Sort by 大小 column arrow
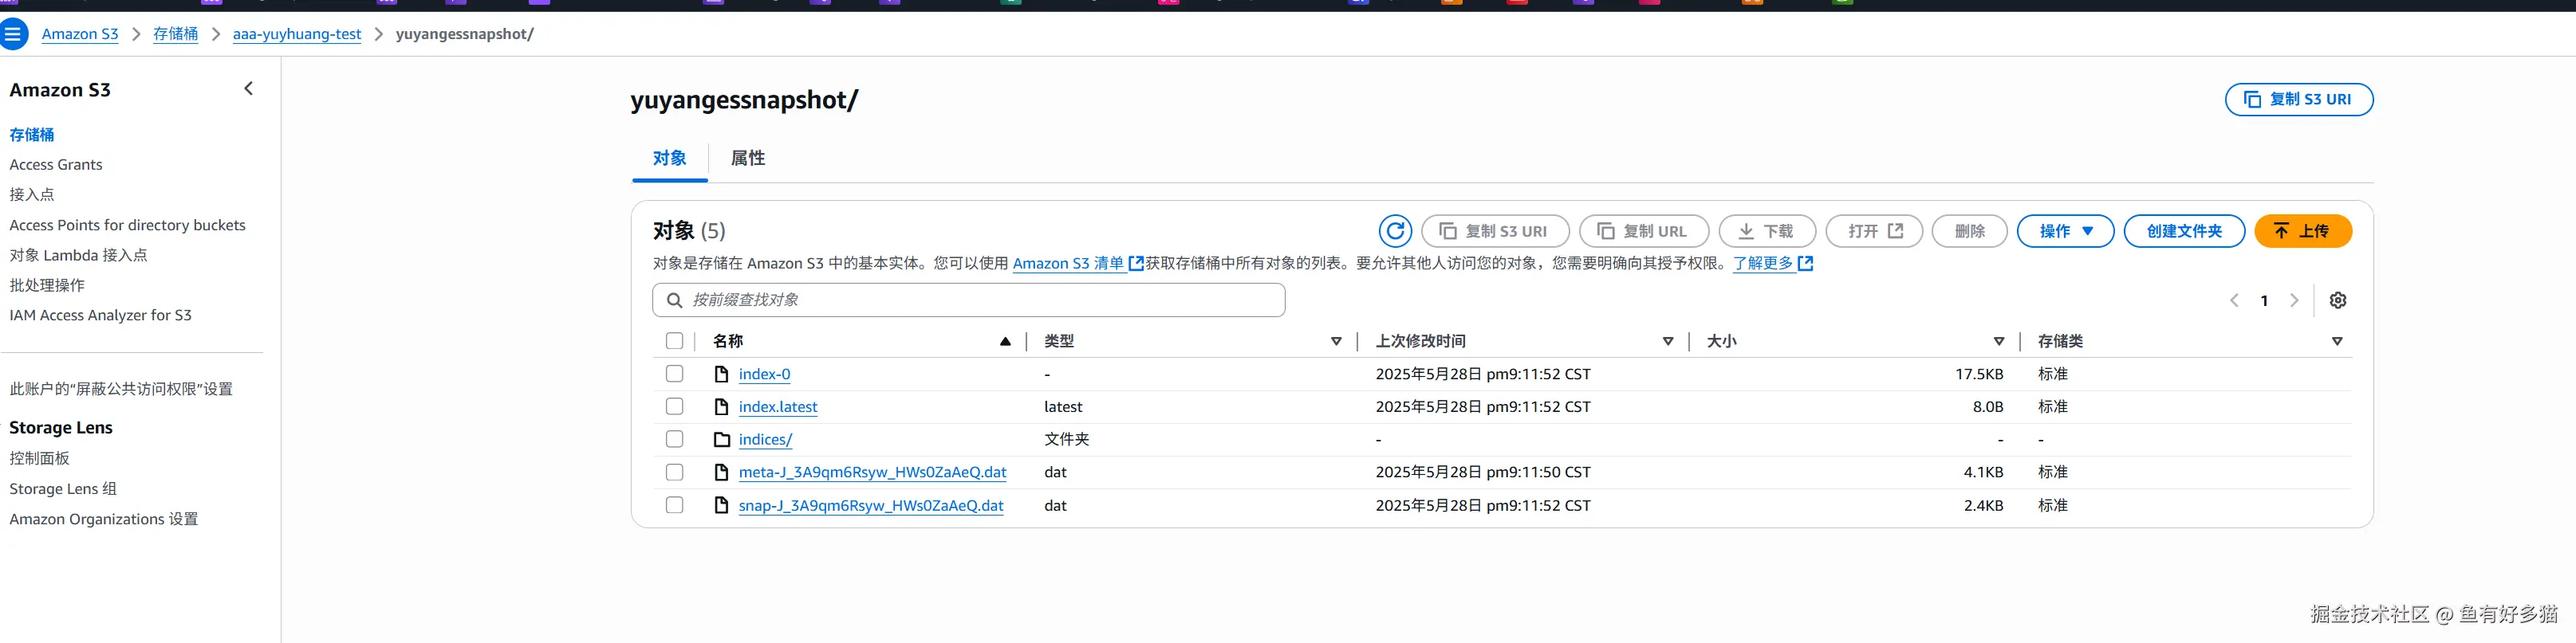This screenshot has width=2576, height=643. pos(1999,342)
